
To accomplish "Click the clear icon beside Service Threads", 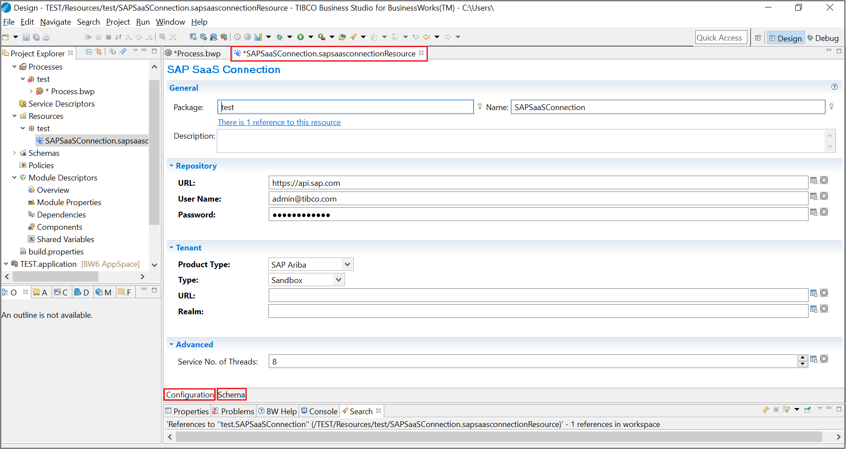I will 824,359.
